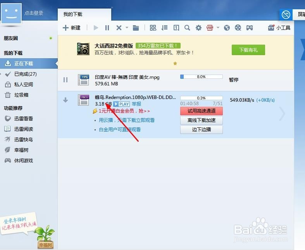Click the 新建 new task button

click(72, 28)
